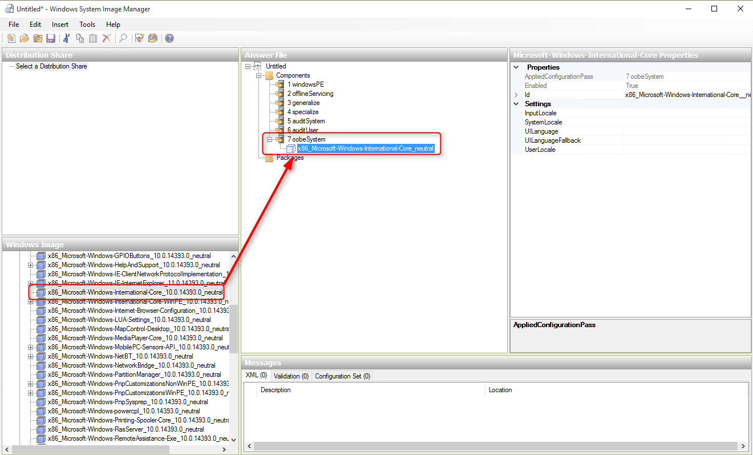Image resolution: width=753 pixels, height=455 pixels.
Task: Click the icon beside 3 generalize
Action: point(280,103)
